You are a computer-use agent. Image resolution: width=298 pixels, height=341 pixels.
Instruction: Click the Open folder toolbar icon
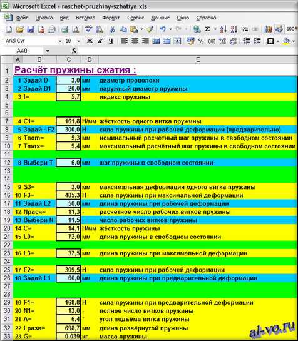[x=20, y=29]
